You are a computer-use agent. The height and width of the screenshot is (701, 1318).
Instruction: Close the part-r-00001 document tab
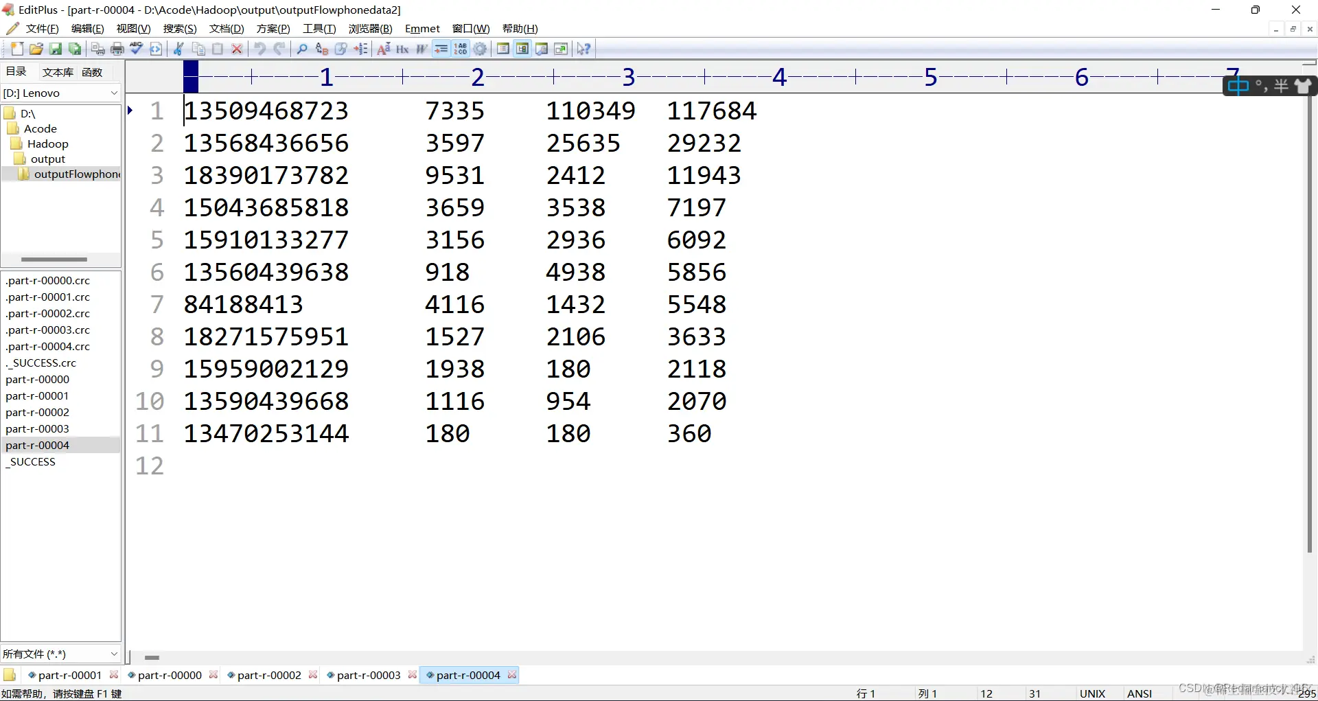[114, 675]
